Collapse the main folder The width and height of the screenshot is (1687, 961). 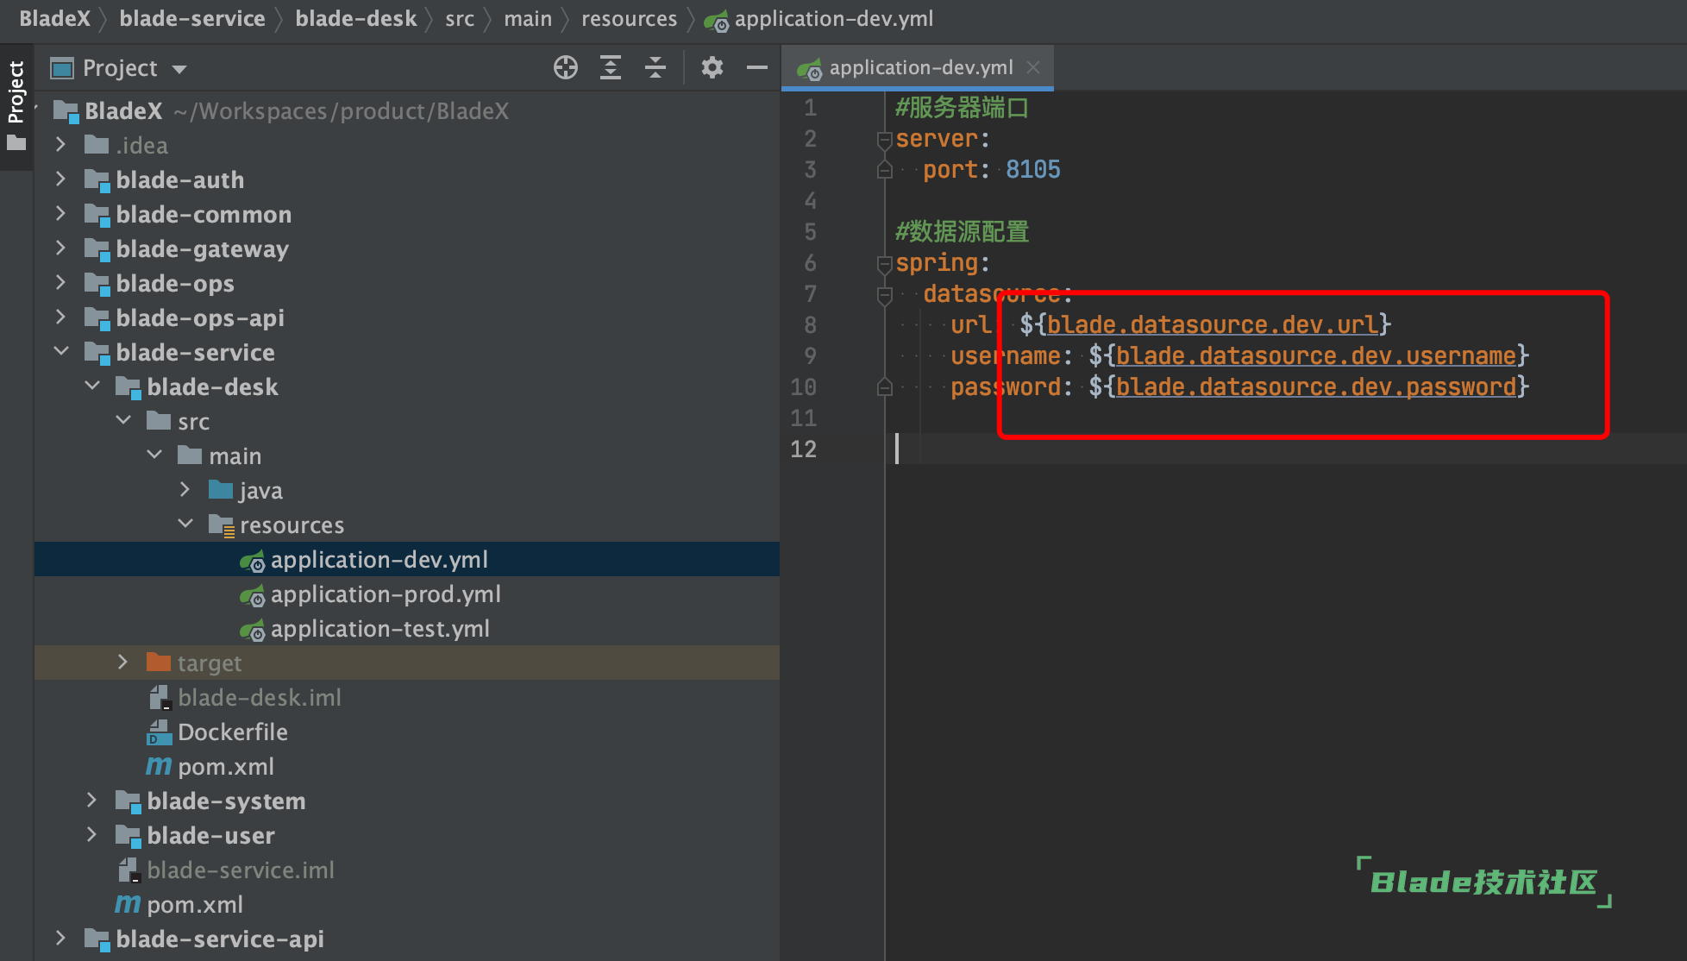pos(154,455)
